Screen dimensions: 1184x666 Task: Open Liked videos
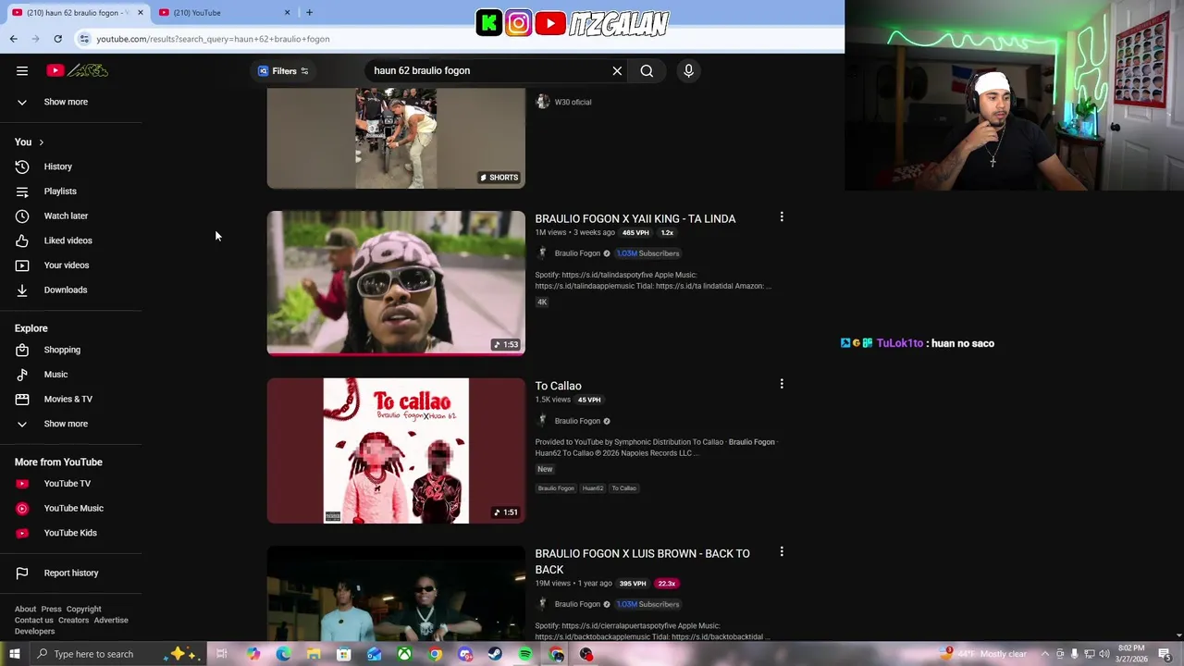click(68, 240)
